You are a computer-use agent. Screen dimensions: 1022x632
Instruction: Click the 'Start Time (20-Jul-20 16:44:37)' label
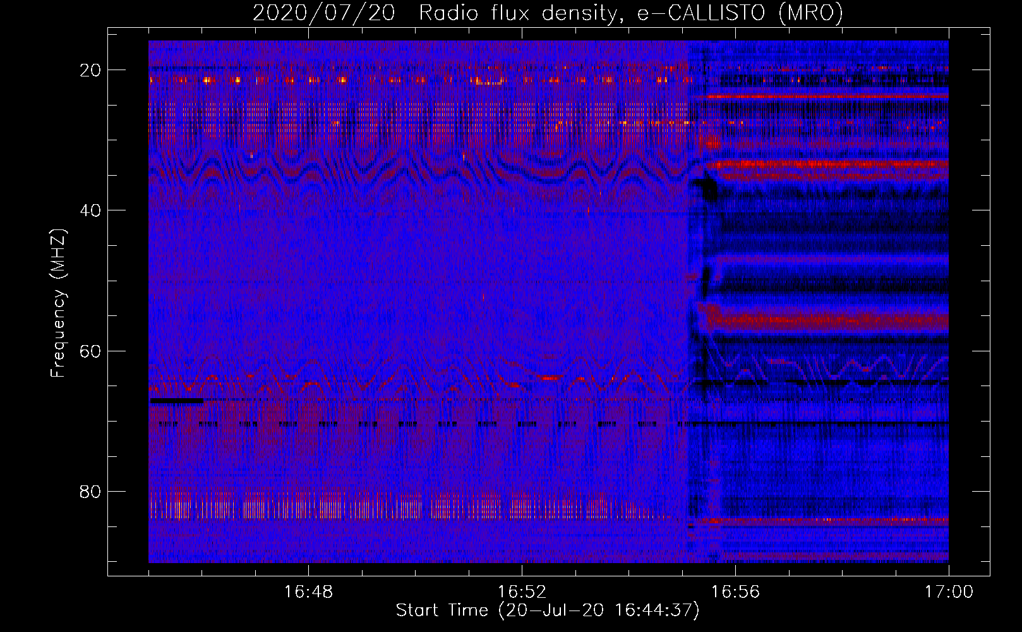pyautogui.click(x=548, y=611)
